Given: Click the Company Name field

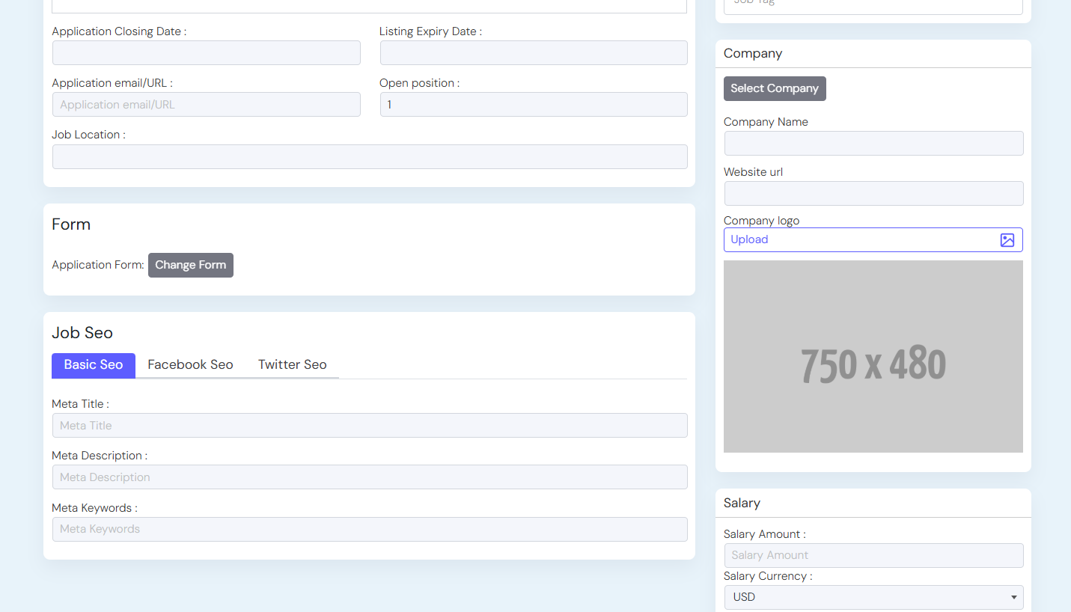Looking at the screenshot, I should coord(873,144).
